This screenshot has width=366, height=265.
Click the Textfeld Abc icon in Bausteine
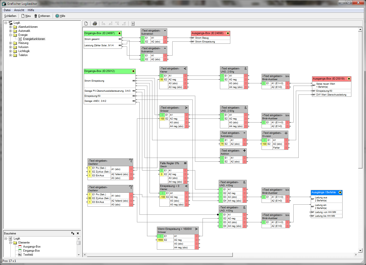coord(20,255)
